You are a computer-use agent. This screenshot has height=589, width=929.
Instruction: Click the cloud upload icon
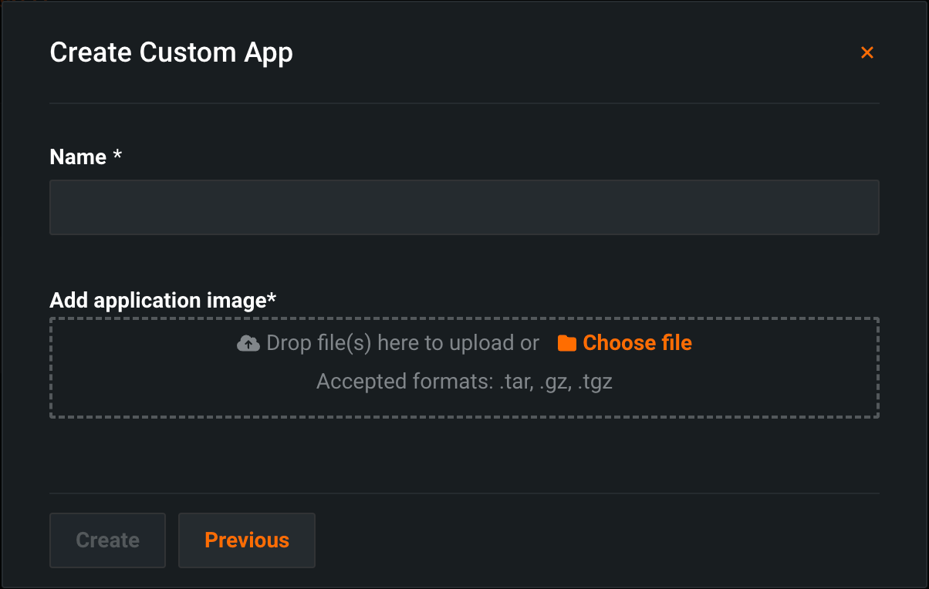[248, 343]
